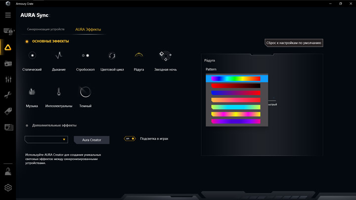
Task: Open the Featured tag sidebar icon
Action: [8, 111]
